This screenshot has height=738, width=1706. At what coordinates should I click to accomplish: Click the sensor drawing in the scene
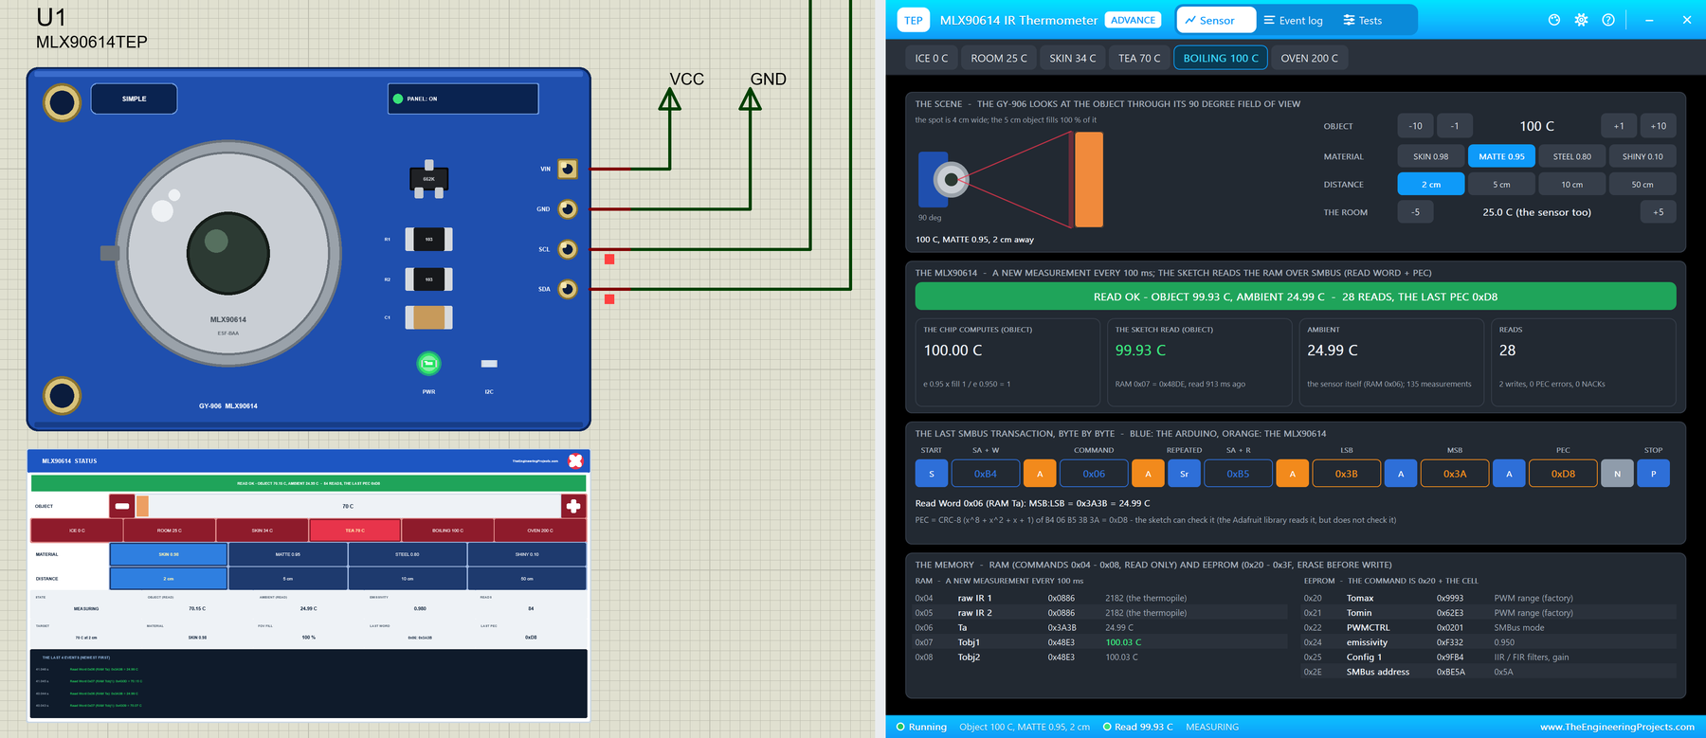944,179
